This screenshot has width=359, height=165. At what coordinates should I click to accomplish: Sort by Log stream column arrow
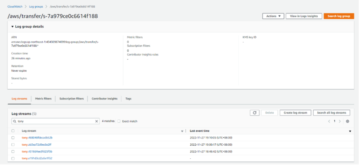click(x=182, y=131)
